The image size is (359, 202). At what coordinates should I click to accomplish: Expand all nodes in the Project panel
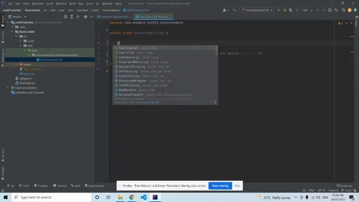72,17
